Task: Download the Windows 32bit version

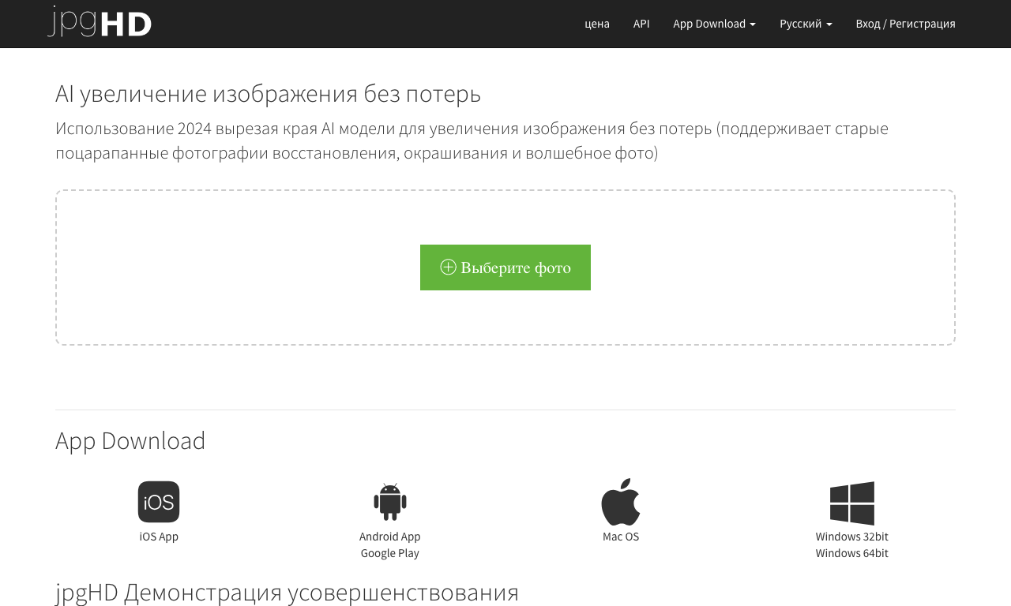Action: tap(852, 537)
